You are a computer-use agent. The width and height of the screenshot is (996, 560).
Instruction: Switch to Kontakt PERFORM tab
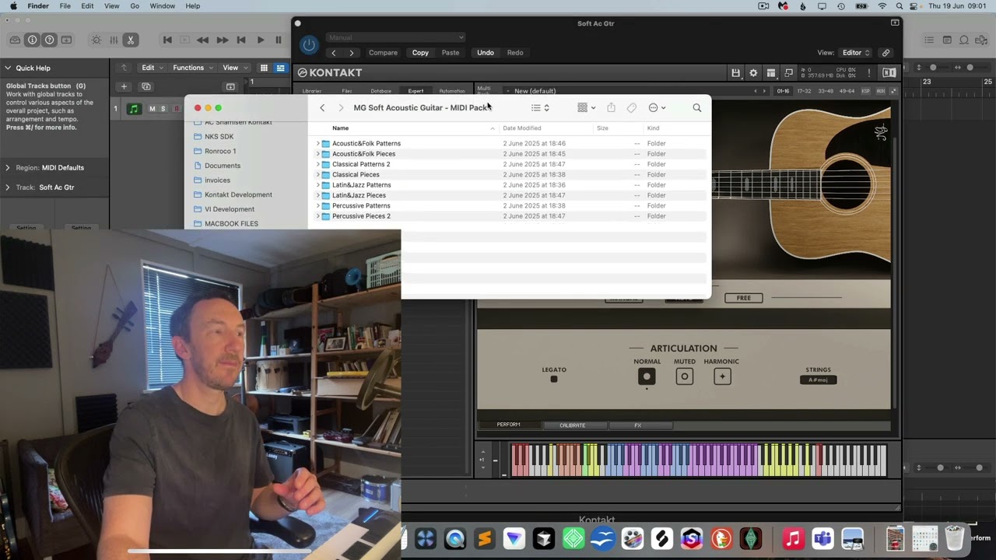point(508,425)
